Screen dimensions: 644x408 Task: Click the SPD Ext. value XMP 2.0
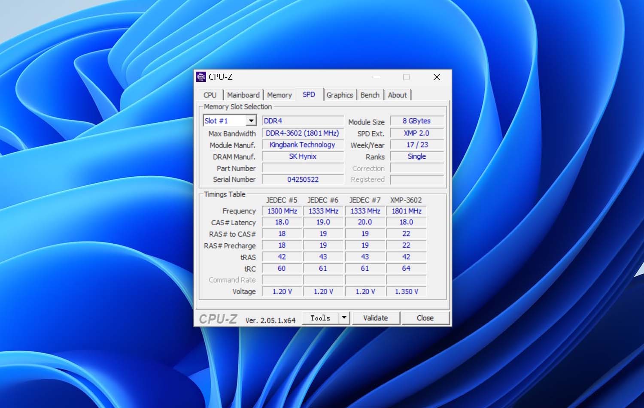click(417, 133)
